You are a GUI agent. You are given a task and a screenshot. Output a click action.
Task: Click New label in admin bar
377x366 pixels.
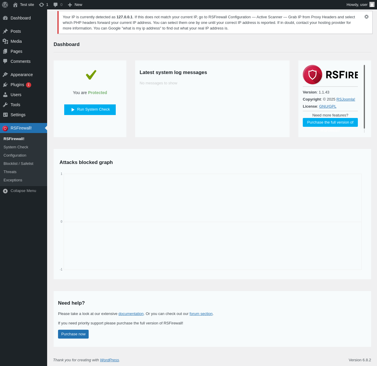click(x=78, y=5)
